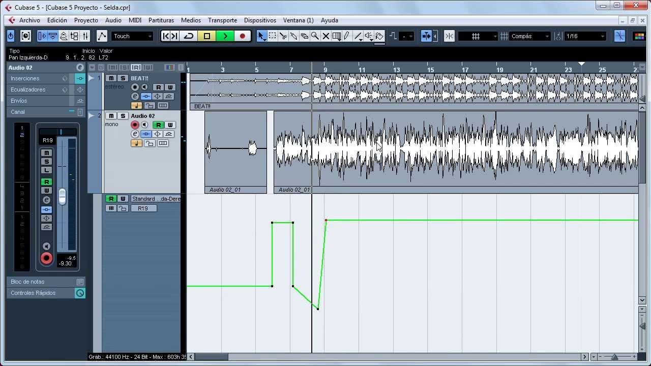Image resolution: width=651 pixels, height=366 pixels.
Task: Open the Compás grid type dropdown
Action: pyautogui.click(x=530, y=36)
